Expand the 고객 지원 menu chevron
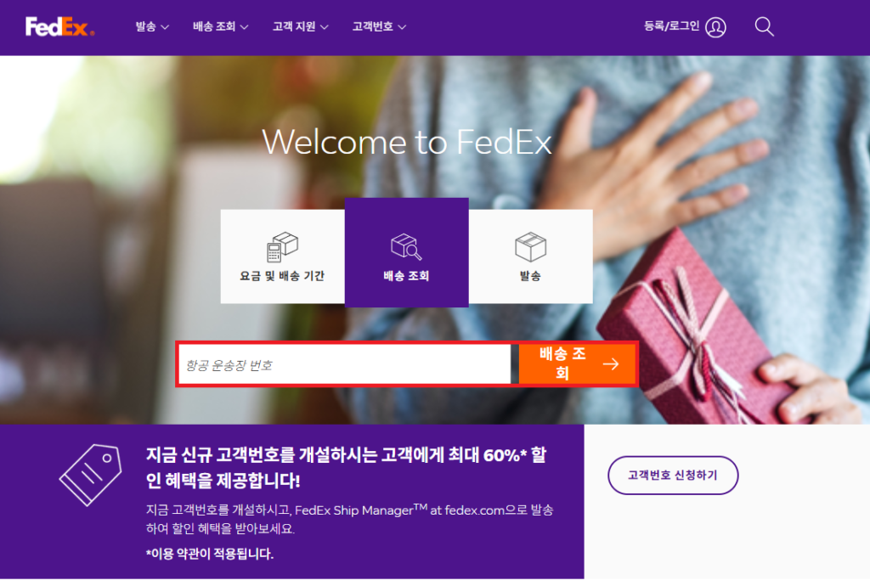Image resolution: width=870 pixels, height=586 pixels. (324, 27)
